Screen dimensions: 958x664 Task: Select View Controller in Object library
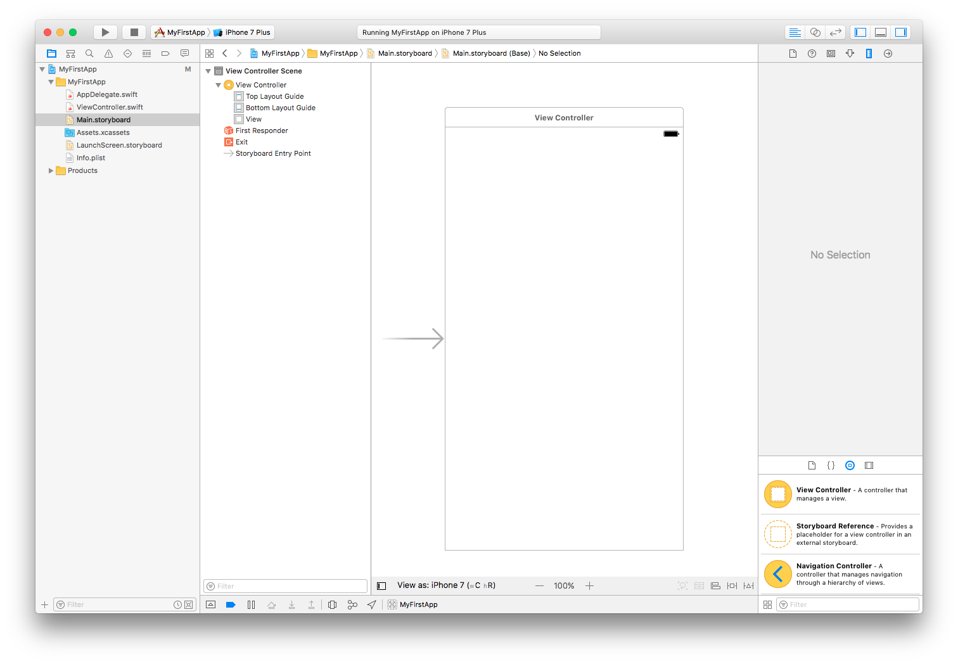840,494
